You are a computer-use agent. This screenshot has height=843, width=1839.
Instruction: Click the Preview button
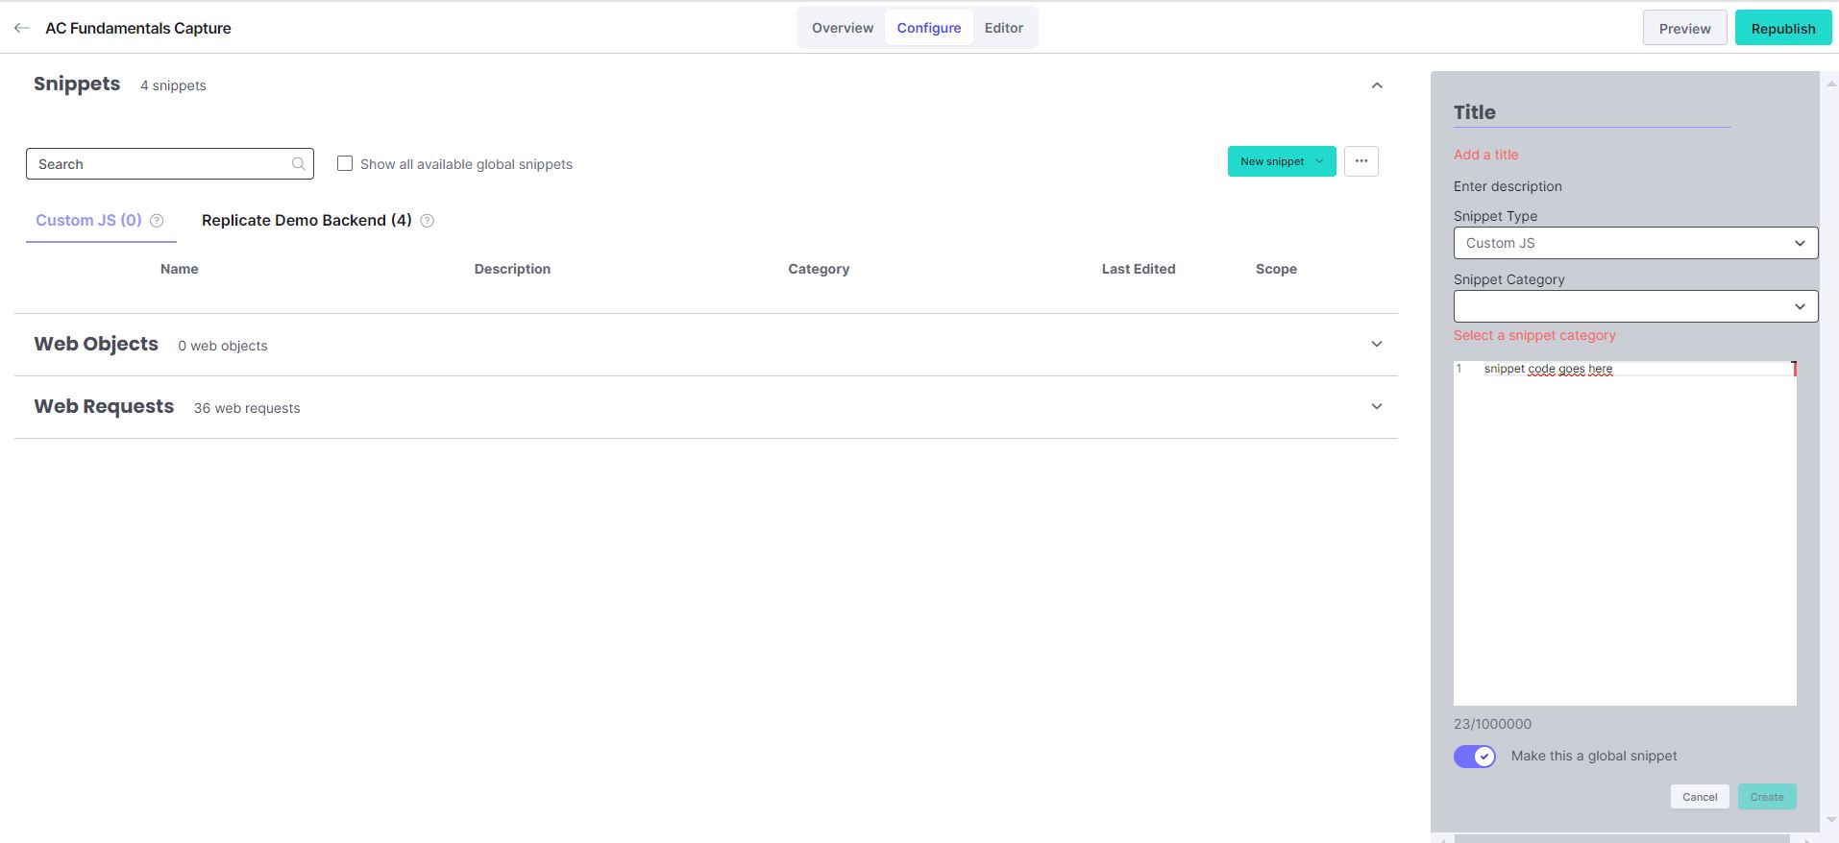pyautogui.click(x=1685, y=28)
